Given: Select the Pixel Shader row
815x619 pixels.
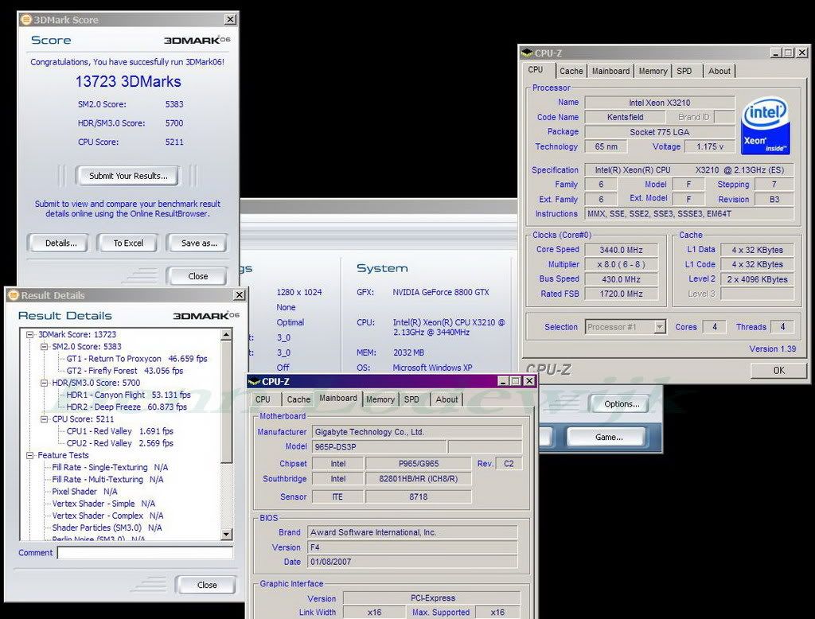Looking at the screenshot, I should click(84, 492).
